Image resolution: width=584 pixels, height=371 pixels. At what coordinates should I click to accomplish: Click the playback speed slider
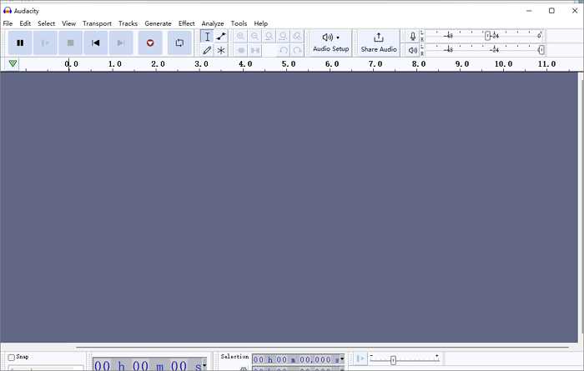394,359
